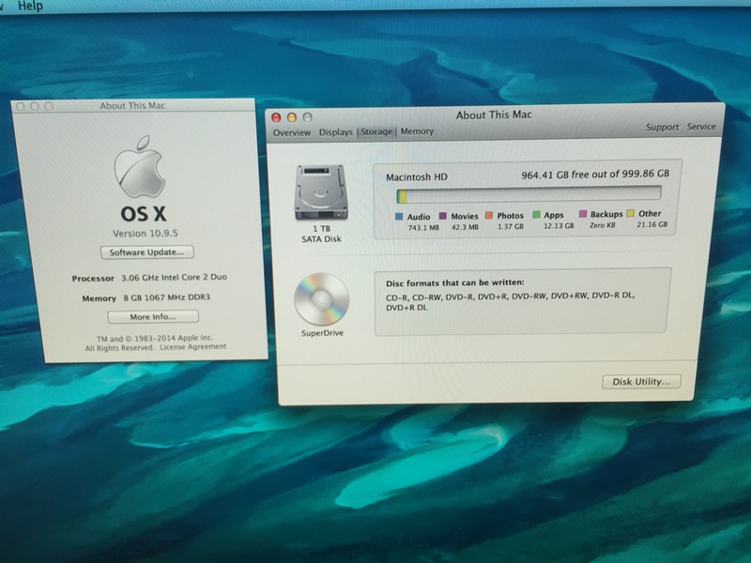The width and height of the screenshot is (751, 563).
Task: Open the Displays tab
Action: tap(335, 132)
